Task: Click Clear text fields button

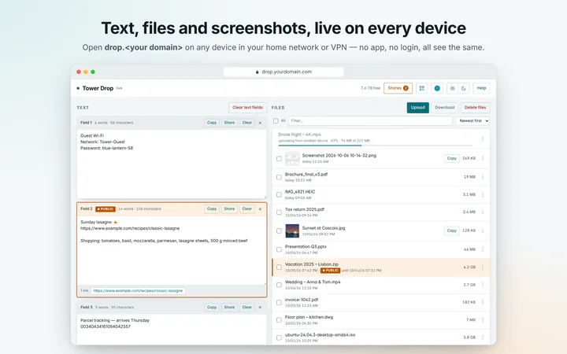Action: pos(248,108)
